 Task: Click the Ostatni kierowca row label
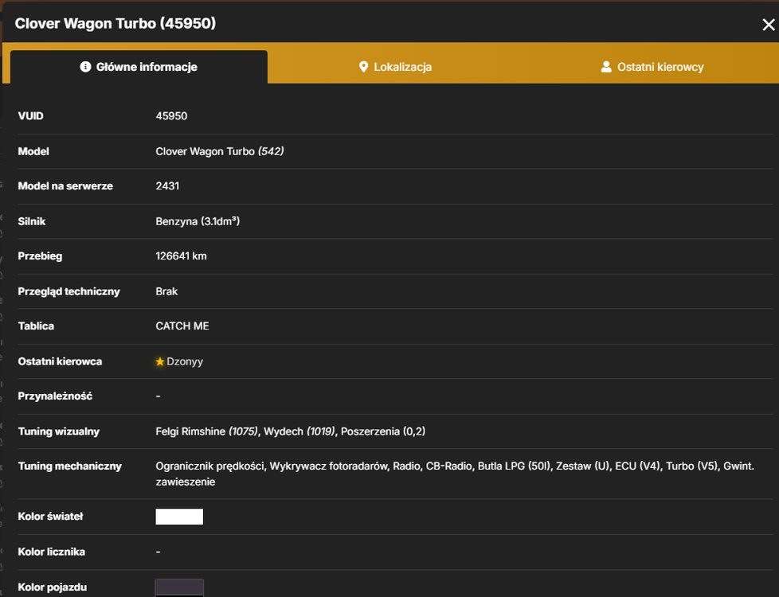[60, 361]
